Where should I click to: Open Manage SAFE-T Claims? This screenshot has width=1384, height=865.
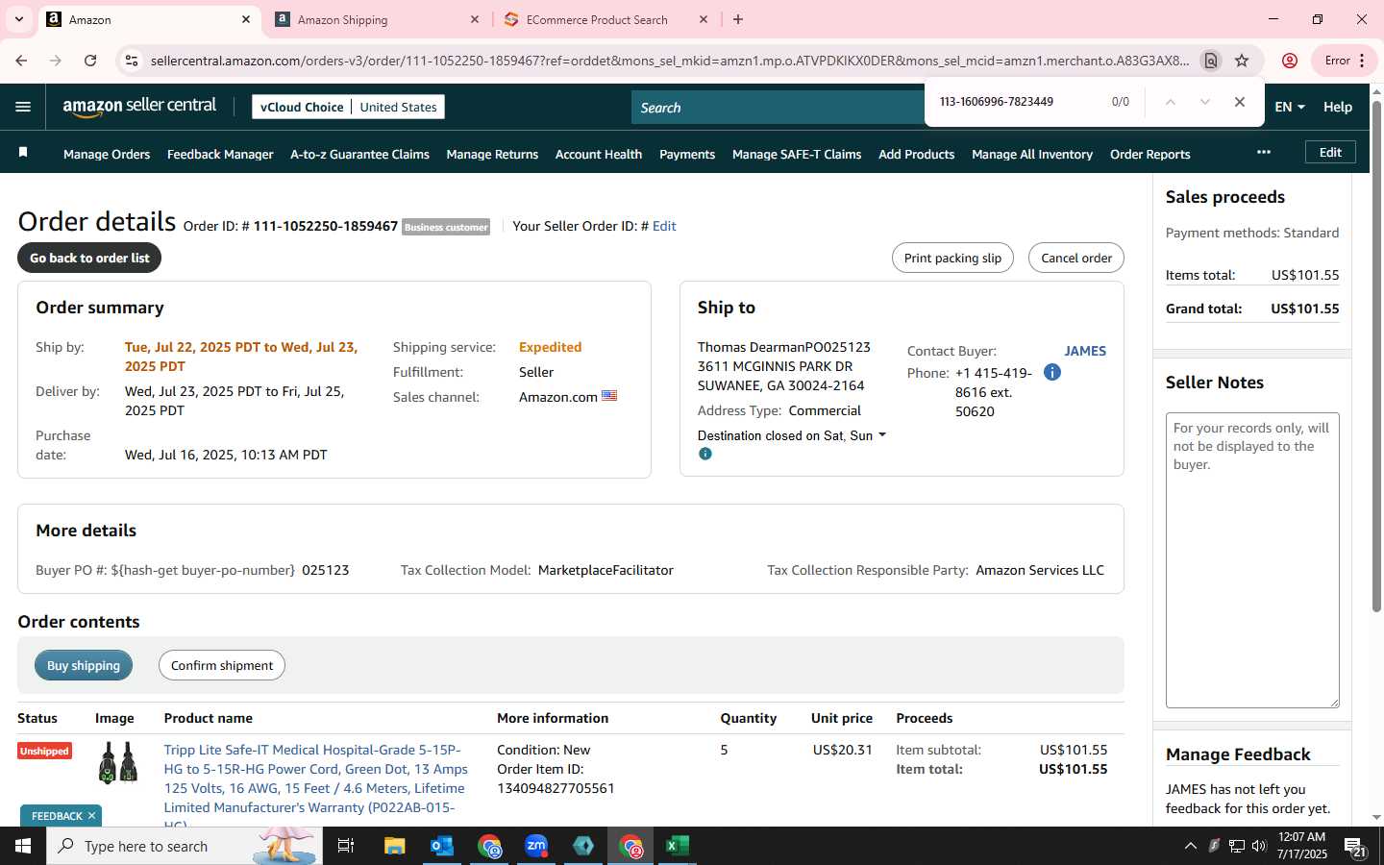(x=797, y=154)
